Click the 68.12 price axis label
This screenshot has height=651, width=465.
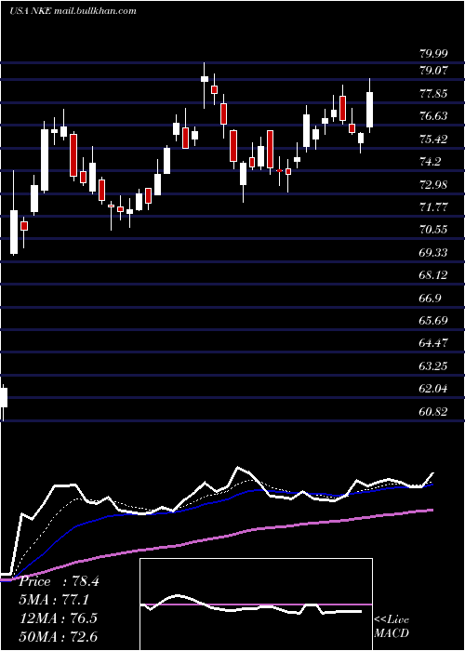point(434,275)
